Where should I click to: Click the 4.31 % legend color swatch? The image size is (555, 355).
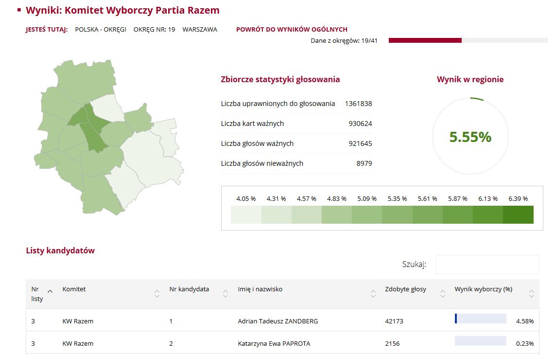(276, 214)
